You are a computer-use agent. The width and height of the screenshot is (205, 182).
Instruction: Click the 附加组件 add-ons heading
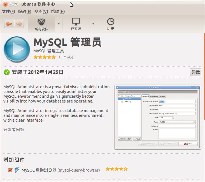[x=14, y=160]
